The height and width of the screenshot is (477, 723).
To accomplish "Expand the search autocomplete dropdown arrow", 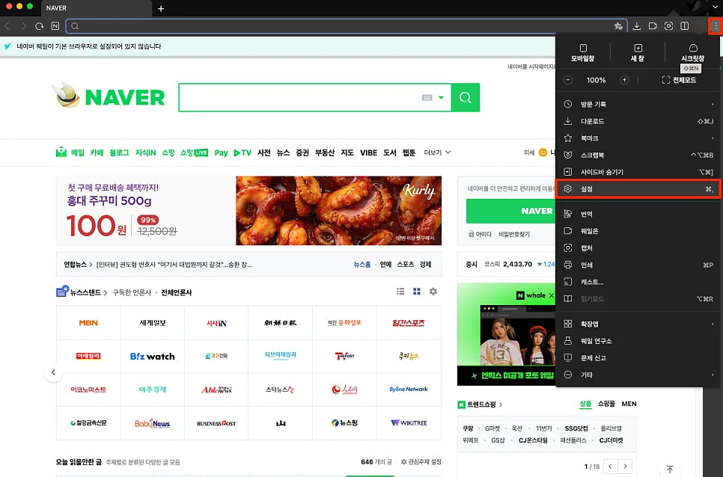I will pyautogui.click(x=442, y=98).
